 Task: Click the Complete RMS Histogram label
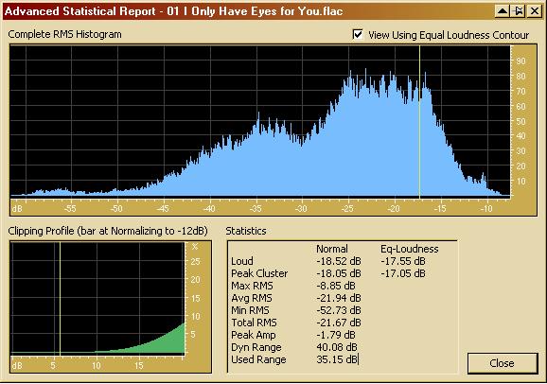pyautogui.click(x=65, y=35)
